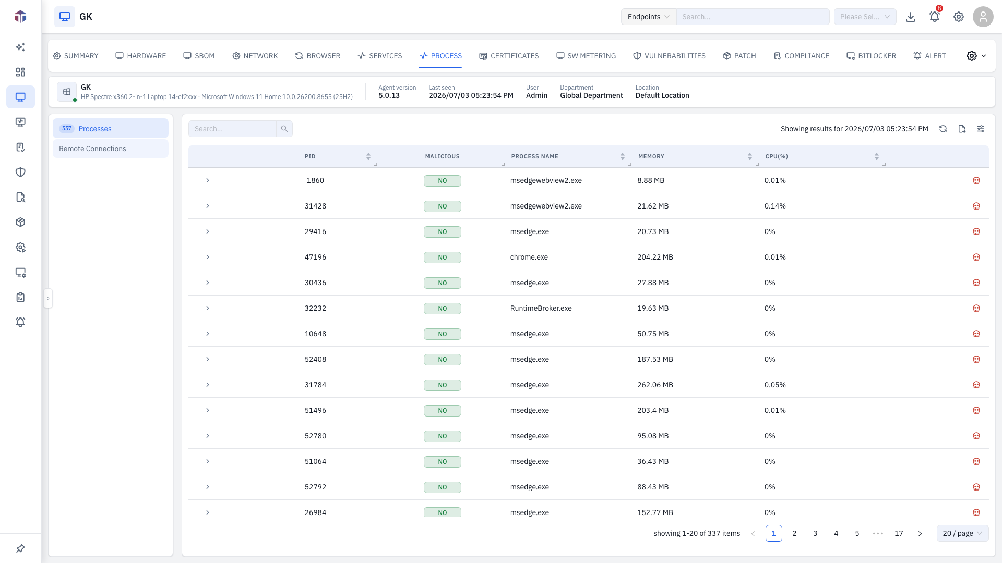Open the notifications bell with badge
Image resolution: width=1002 pixels, height=563 pixels.
(935, 17)
